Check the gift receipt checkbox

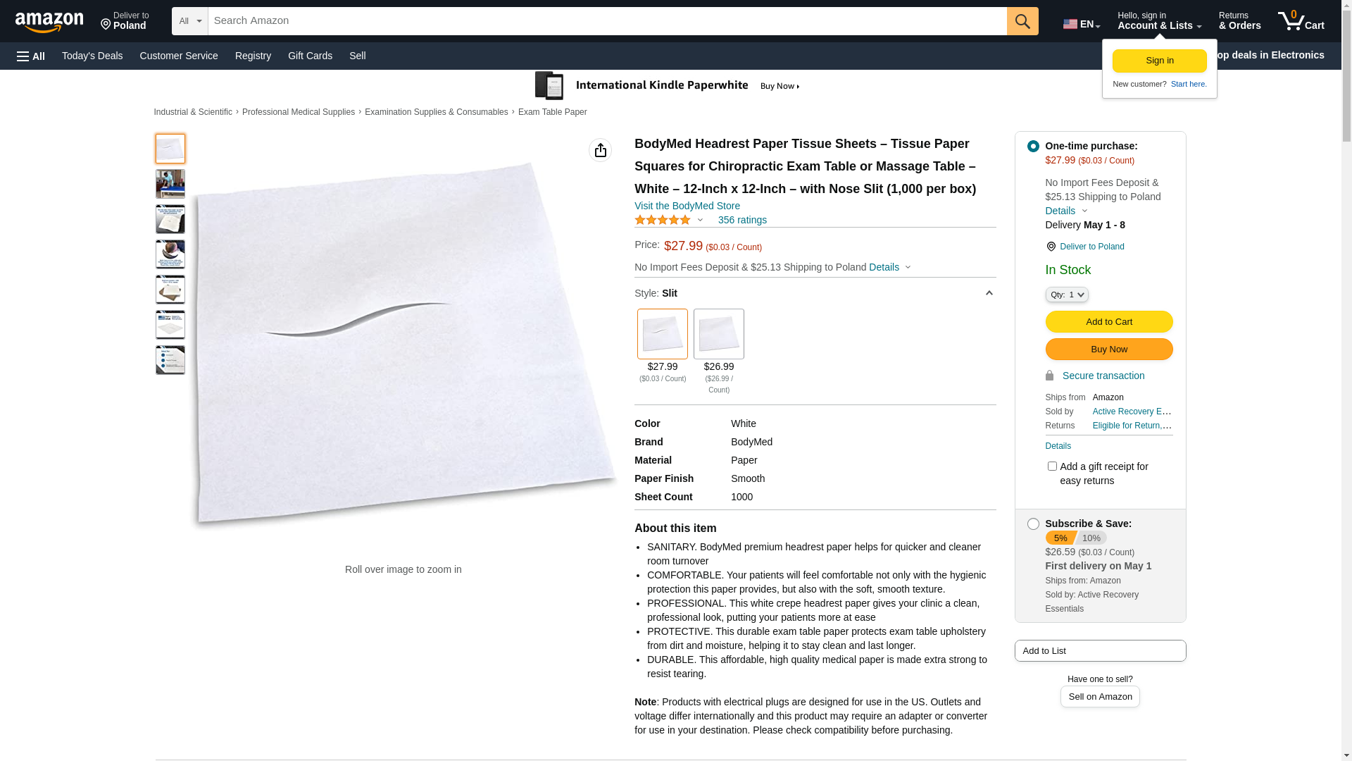pos(1052,466)
